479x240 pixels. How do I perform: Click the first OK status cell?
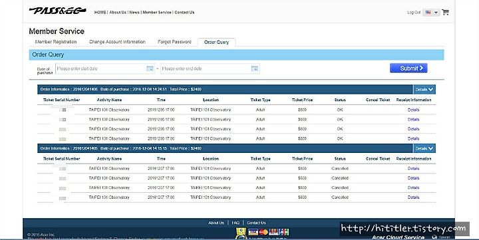coord(340,110)
